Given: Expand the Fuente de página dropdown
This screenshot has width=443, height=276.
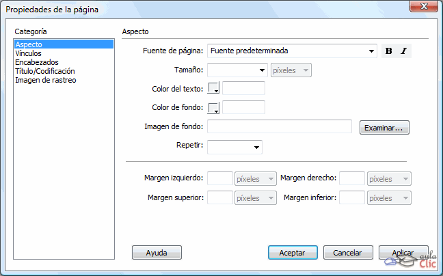Looking at the screenshot, I should pos(371,51).
